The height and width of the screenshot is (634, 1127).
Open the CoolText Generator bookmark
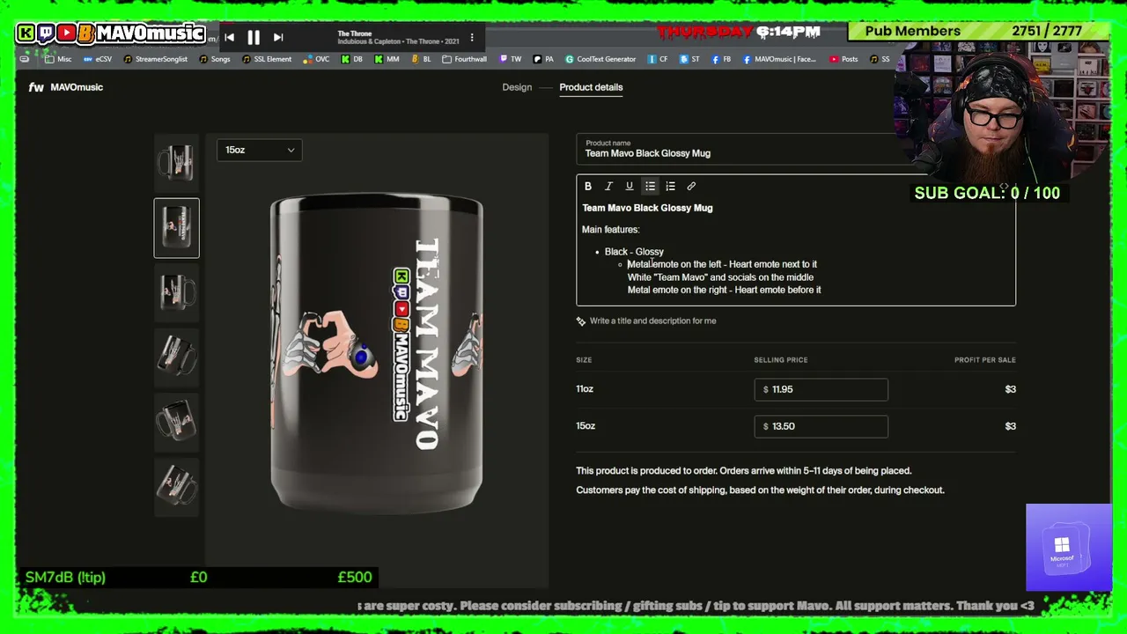[600, 59]
